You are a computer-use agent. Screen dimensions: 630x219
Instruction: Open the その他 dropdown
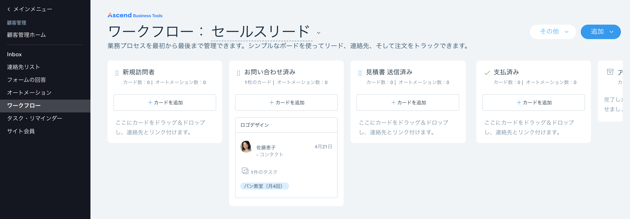[x=552, y=32]
